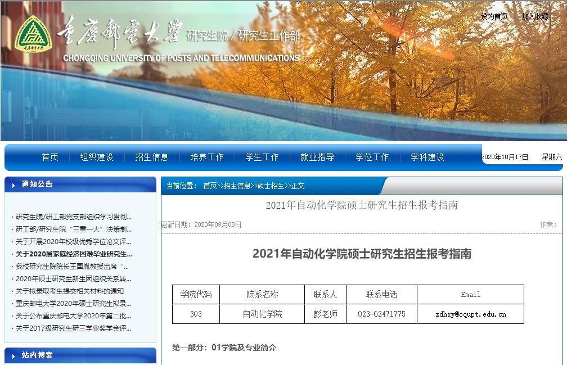
Task: Click the 设为首页 link at top right
Action: click(493, 16)
